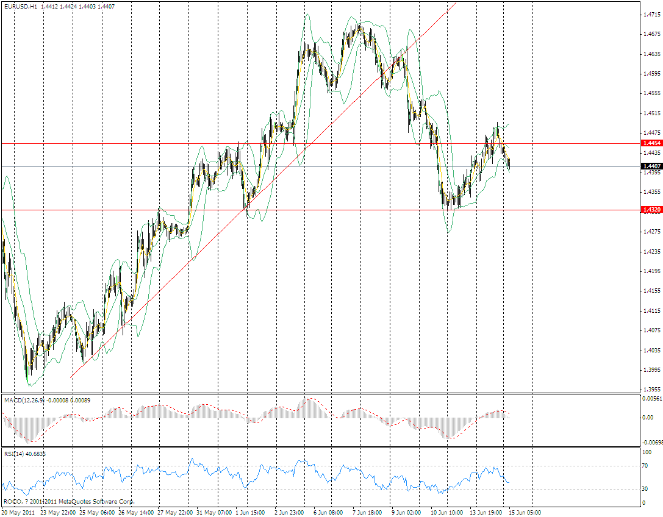
Task: Select the red horizontal line at 1.4320
Action: (x=321, y=210)
